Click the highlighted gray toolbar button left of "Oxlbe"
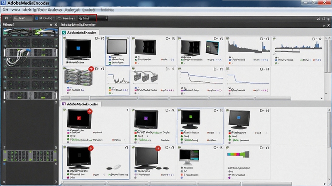The height and width of the screenshot is (186, 332). click(x=22, y=18)
